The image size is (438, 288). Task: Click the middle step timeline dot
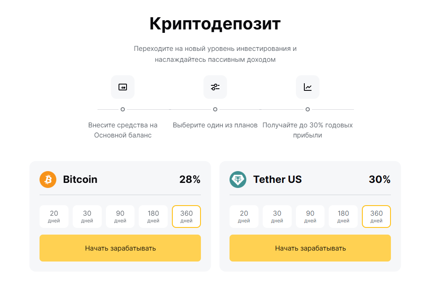click(x=215, y=109)
